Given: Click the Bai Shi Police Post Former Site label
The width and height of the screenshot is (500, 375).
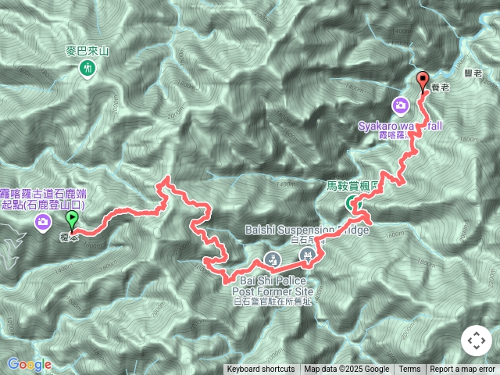Looking at the screenshot, I should coord(273,286).
